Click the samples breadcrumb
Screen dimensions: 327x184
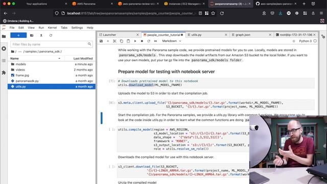31,52
